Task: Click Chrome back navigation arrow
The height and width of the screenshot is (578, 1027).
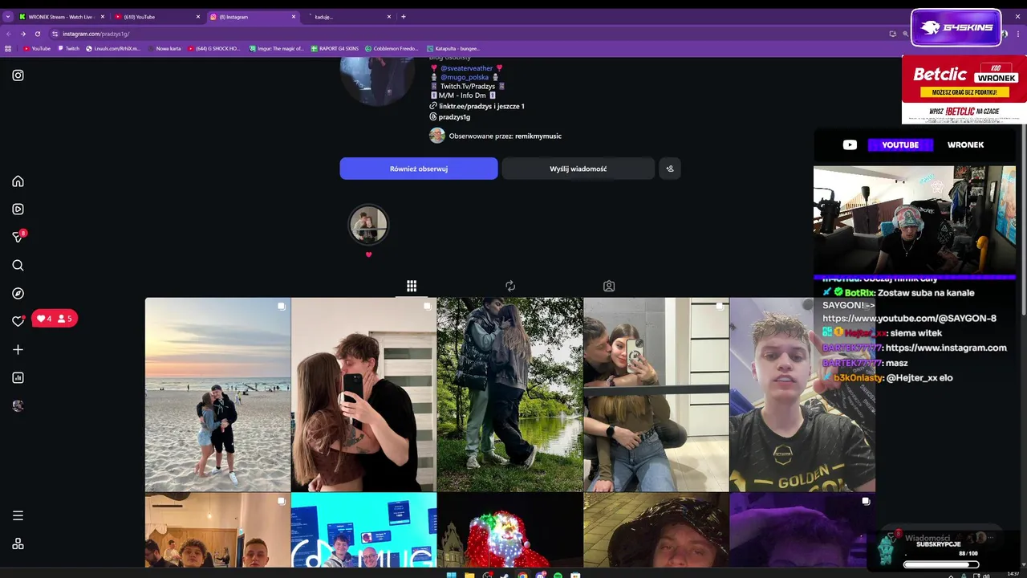Action: [x=9, y=34]
